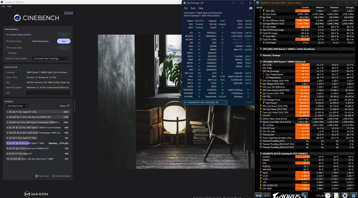This screenshot has height=198, width=358.
Task: Select ranking row Apple M1 Ultra 1625
Action: coord(38,112)
